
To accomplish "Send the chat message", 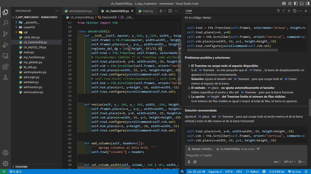I will pos(300,162).
